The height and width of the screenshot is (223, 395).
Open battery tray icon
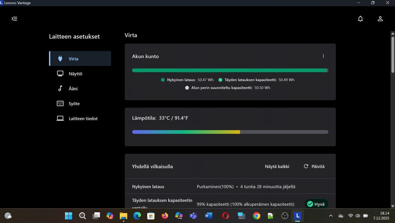click(365, 216)
